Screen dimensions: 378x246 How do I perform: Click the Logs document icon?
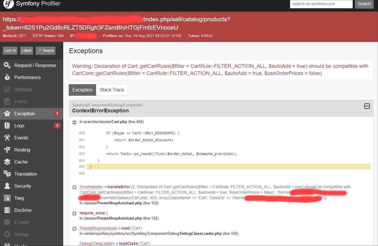click(7, 126)
